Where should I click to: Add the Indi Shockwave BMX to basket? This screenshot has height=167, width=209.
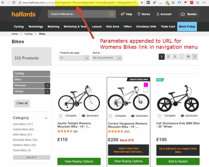pos(178,161)
